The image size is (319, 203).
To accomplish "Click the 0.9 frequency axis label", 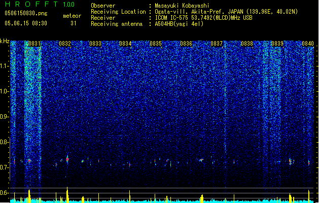I will (x=4, y=117).
